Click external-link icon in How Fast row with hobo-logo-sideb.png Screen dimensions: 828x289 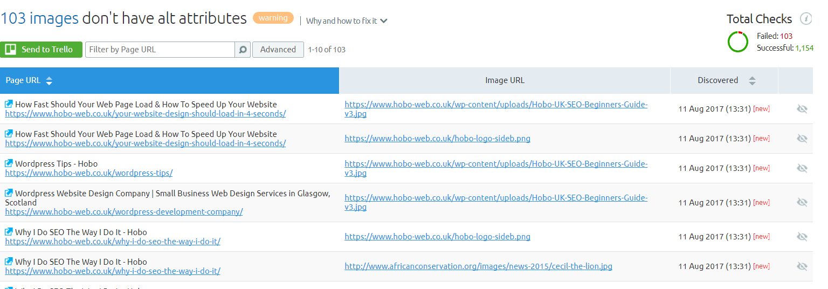(x=9, y=134)
